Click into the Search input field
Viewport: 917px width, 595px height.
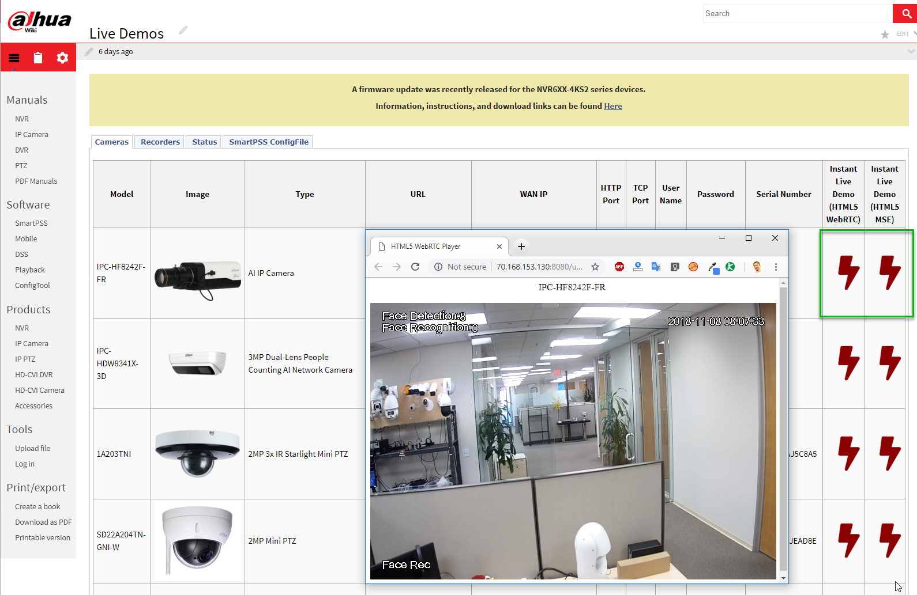(x=796, y=14)
